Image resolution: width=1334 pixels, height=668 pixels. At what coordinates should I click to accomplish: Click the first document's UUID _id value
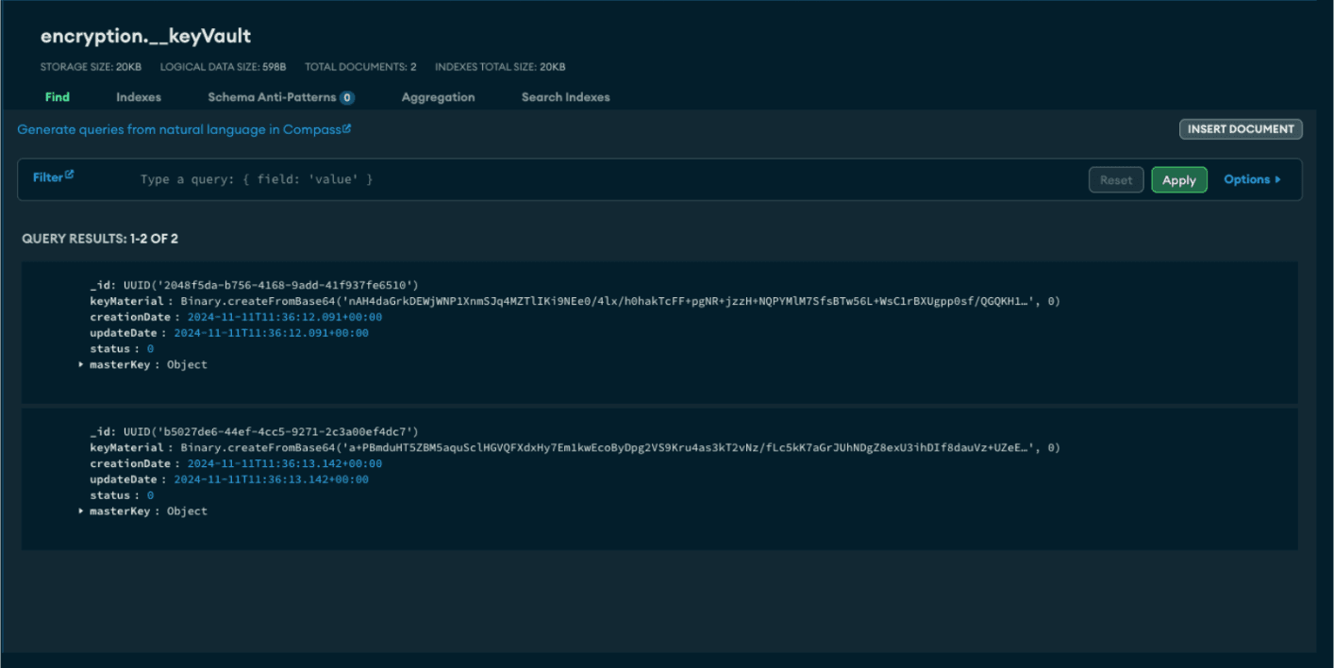271,285
